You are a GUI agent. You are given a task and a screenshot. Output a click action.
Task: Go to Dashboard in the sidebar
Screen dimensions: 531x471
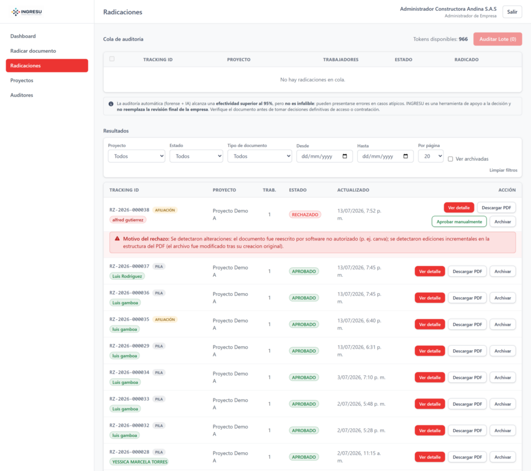point(23,36)
